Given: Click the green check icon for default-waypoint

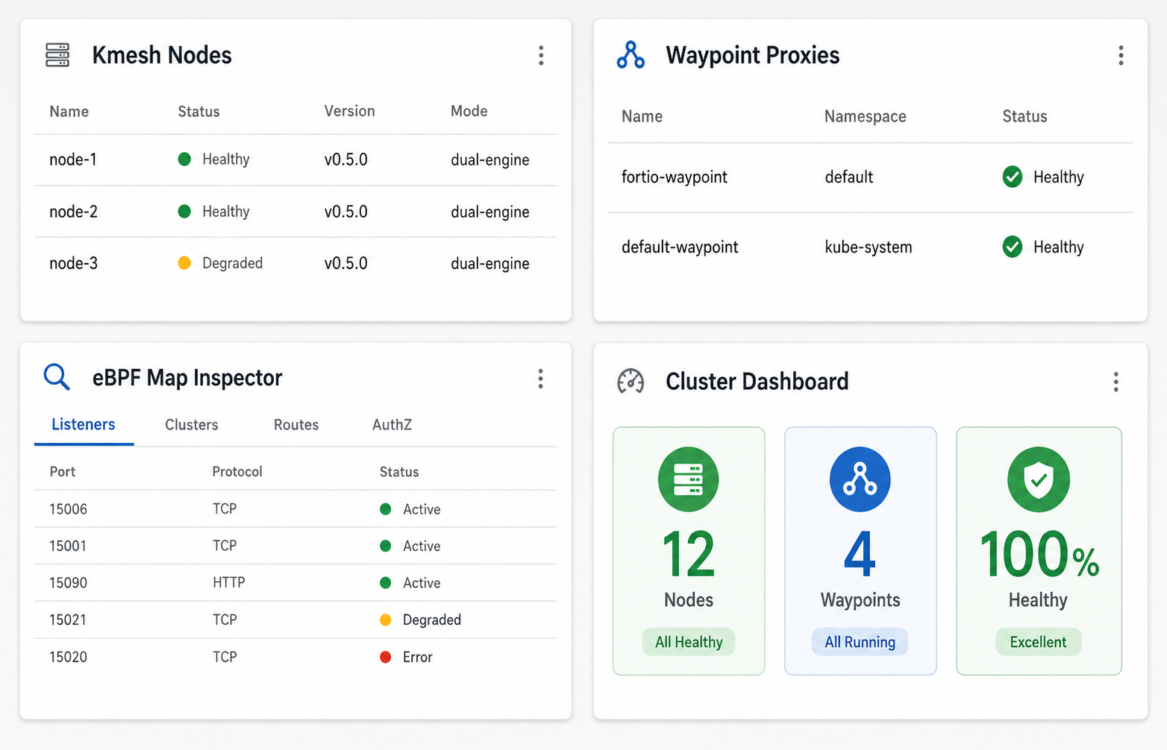Looking at the screenshot, I should click(1013, 247).
